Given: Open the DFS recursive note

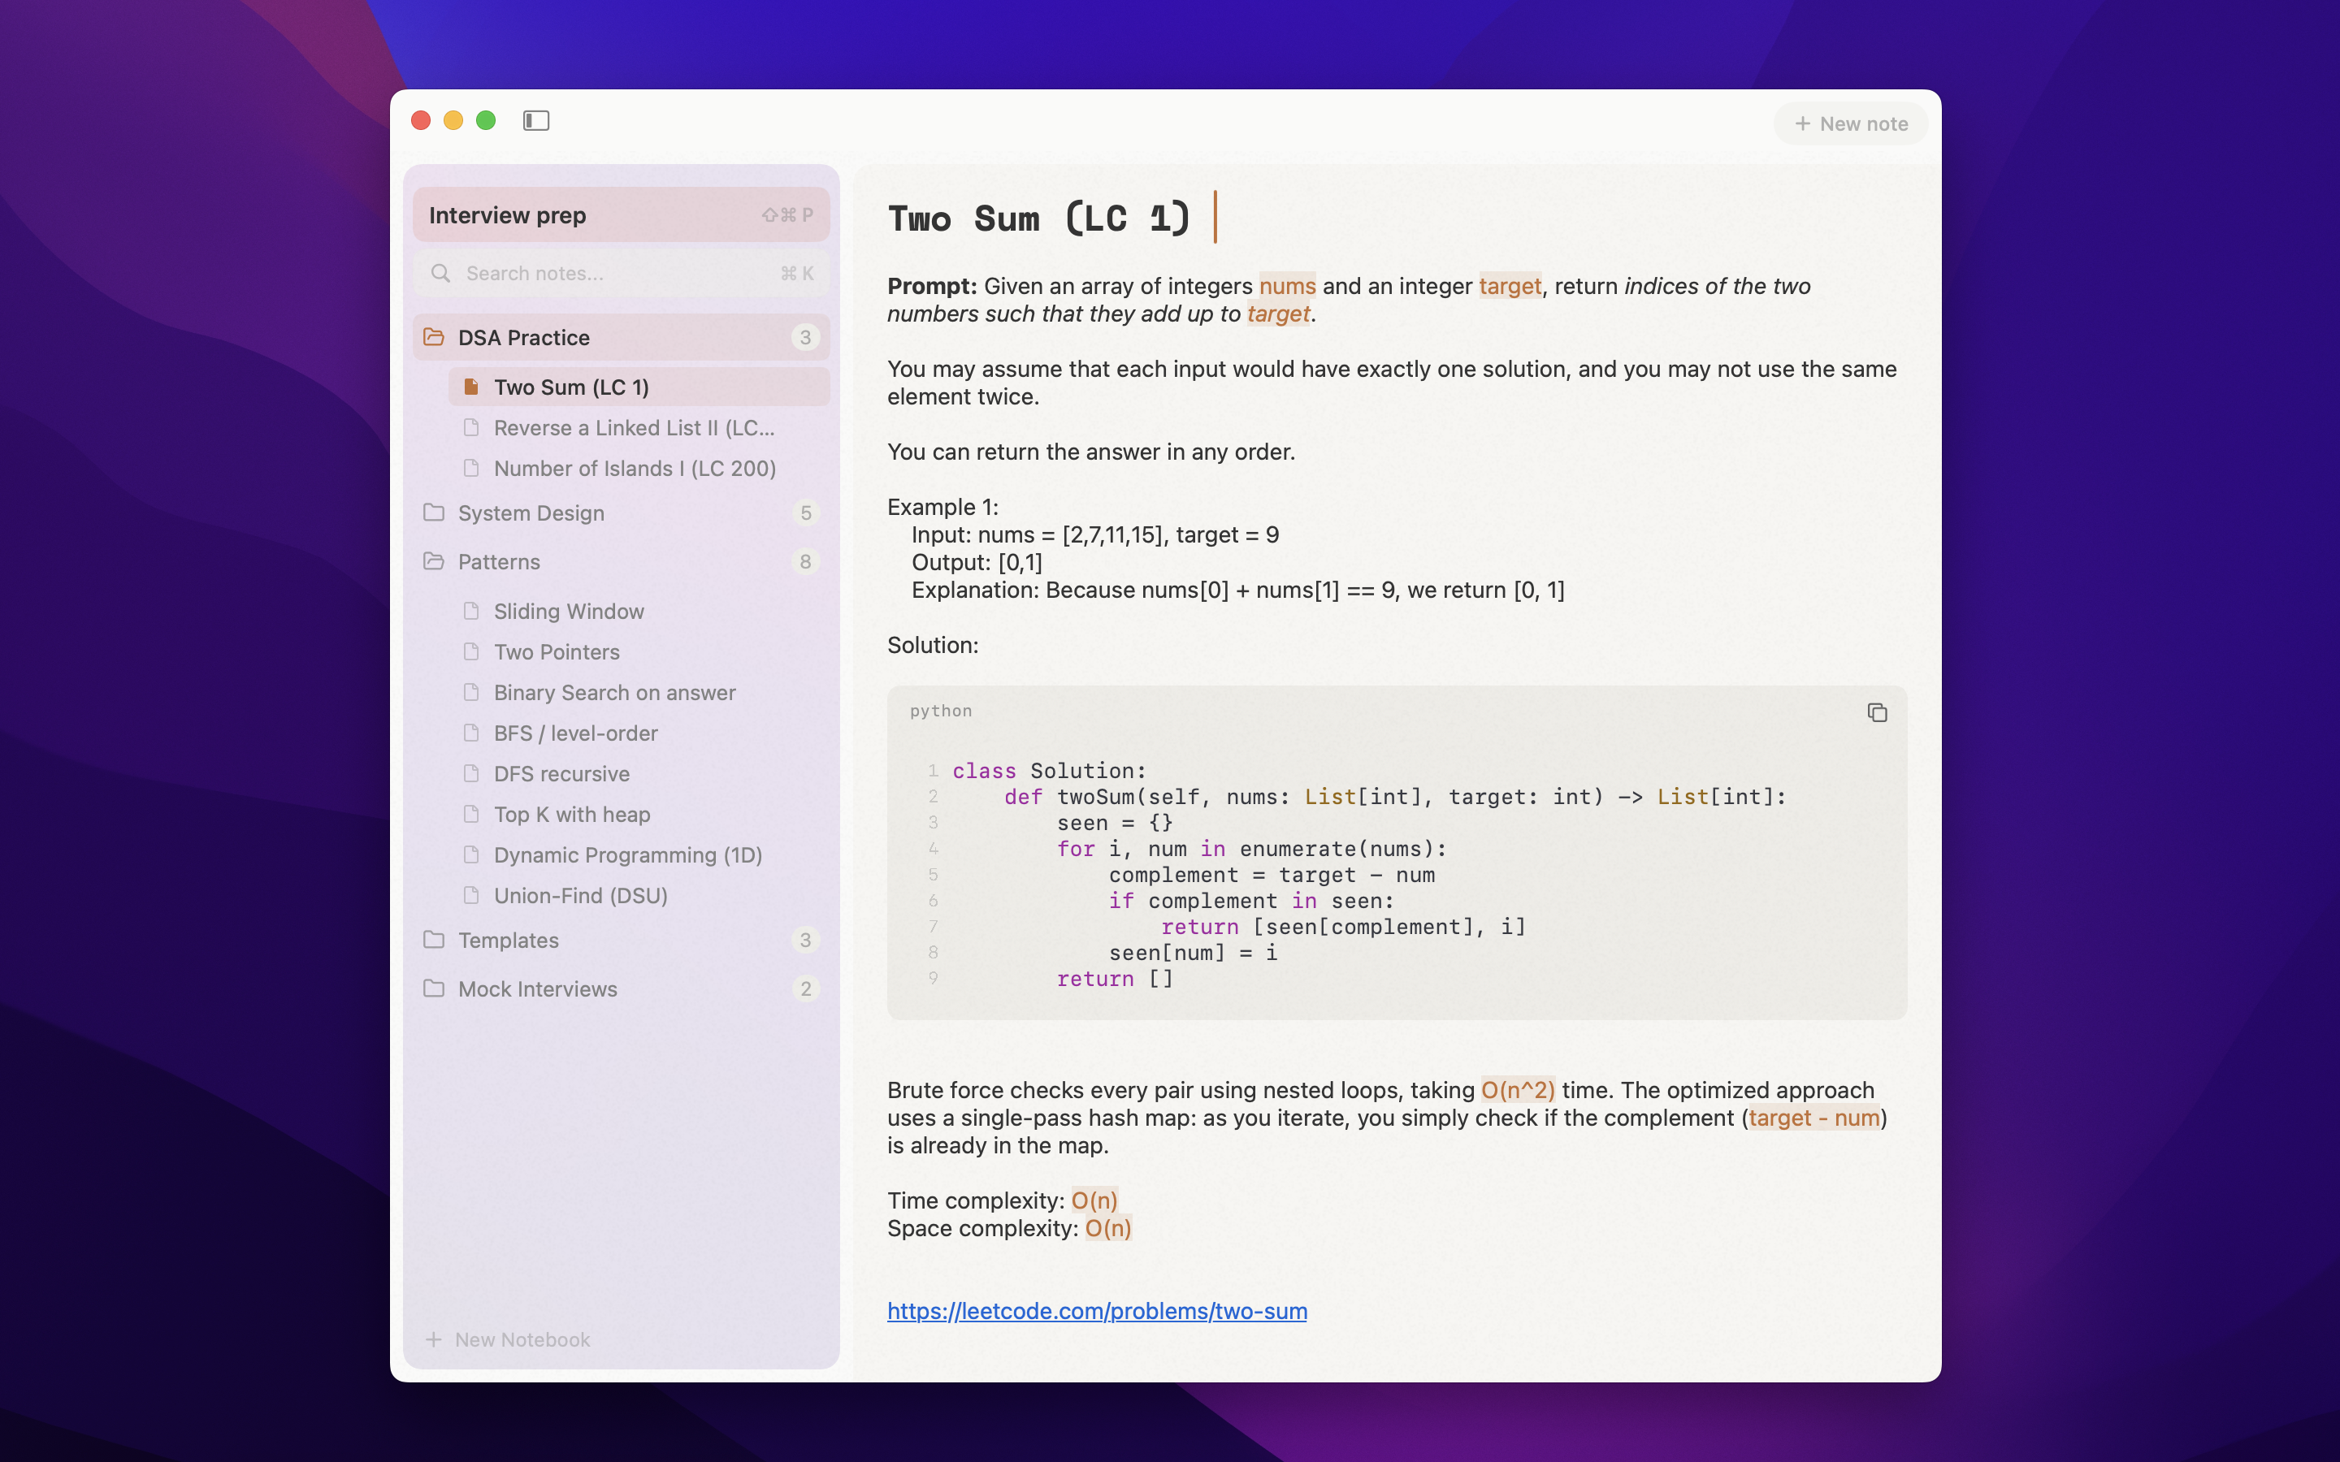Looking at the screenshot, I should (639, 773).
